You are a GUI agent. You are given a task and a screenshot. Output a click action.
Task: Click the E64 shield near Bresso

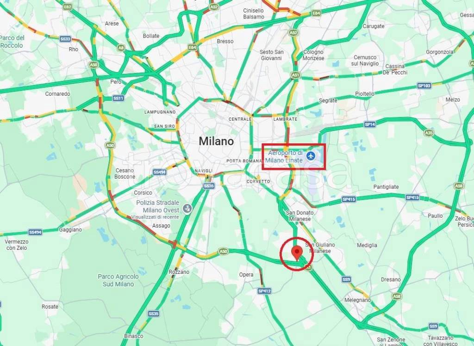coord(192,48)
